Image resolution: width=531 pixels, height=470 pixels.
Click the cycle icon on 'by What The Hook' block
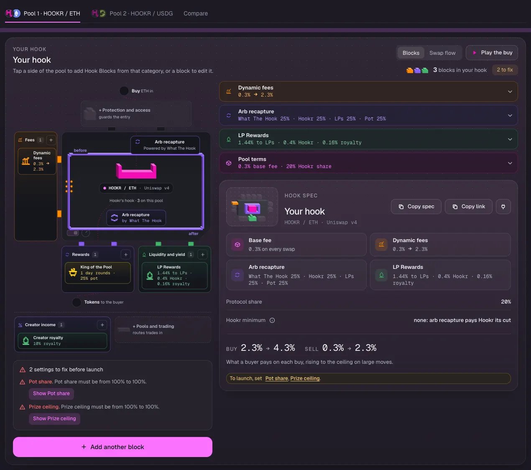115,218
